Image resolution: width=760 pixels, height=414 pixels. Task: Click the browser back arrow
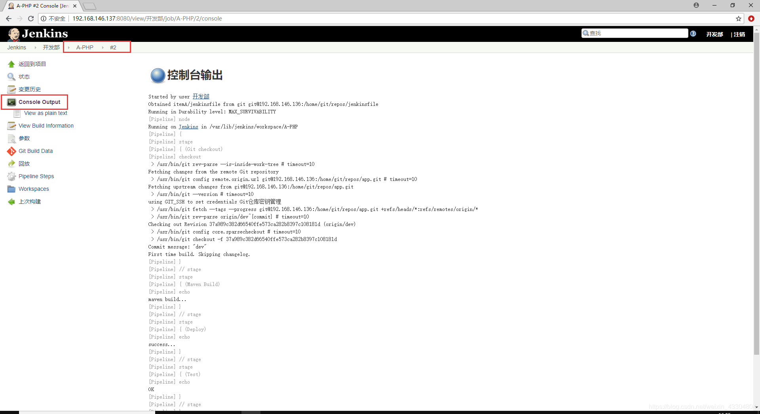pyautogui.click(x=9, y=19)
